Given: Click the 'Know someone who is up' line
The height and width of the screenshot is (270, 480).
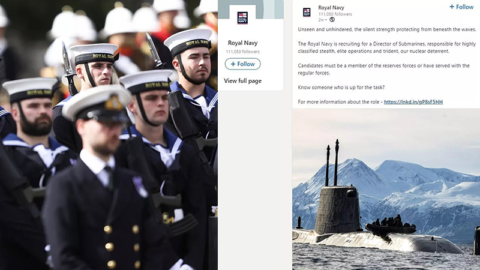Looking at the screenshot, I should [x=341, y=88].
